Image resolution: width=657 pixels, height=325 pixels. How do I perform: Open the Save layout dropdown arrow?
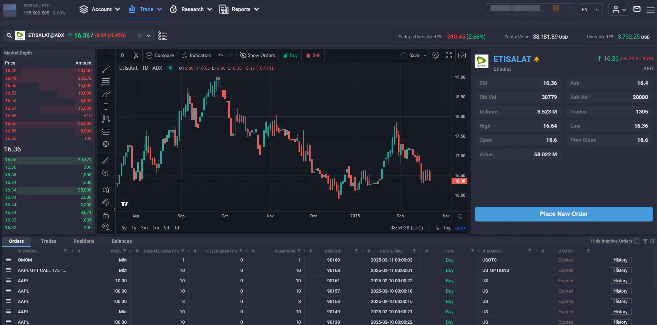coord(425,55)
